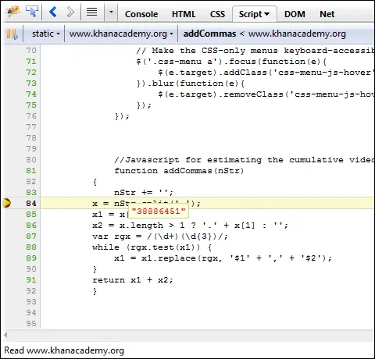Select addCommas in the call stack breadcrumb

tap(209, 34)
